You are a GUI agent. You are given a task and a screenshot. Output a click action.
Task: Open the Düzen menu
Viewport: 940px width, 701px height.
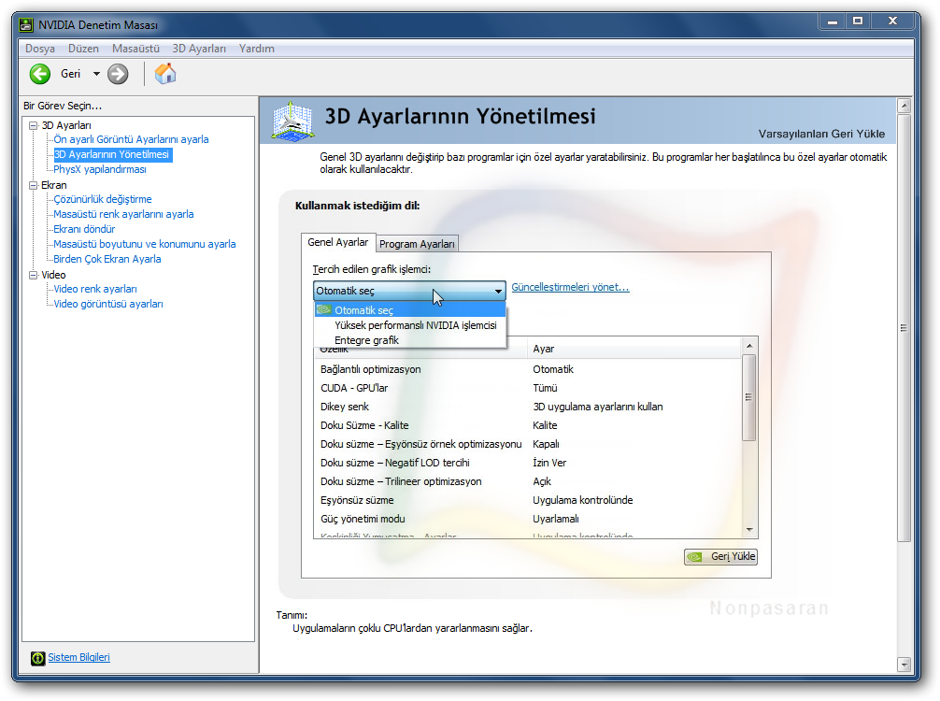pyautogui.click(x=83, y=49)
